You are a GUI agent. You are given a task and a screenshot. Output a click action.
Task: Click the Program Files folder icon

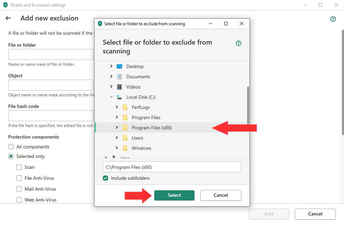click(x=125, y=117)
